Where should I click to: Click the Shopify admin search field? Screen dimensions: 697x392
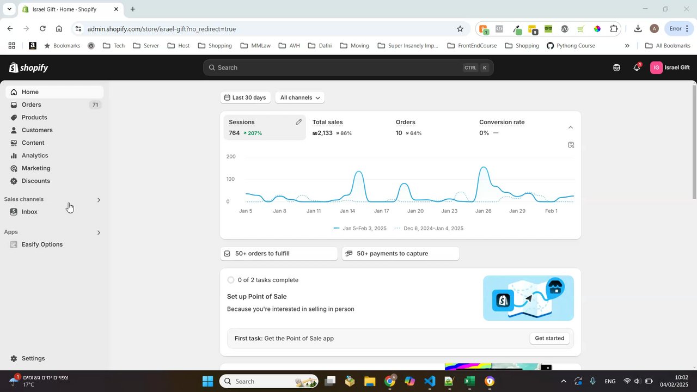[x=348, y=68]
